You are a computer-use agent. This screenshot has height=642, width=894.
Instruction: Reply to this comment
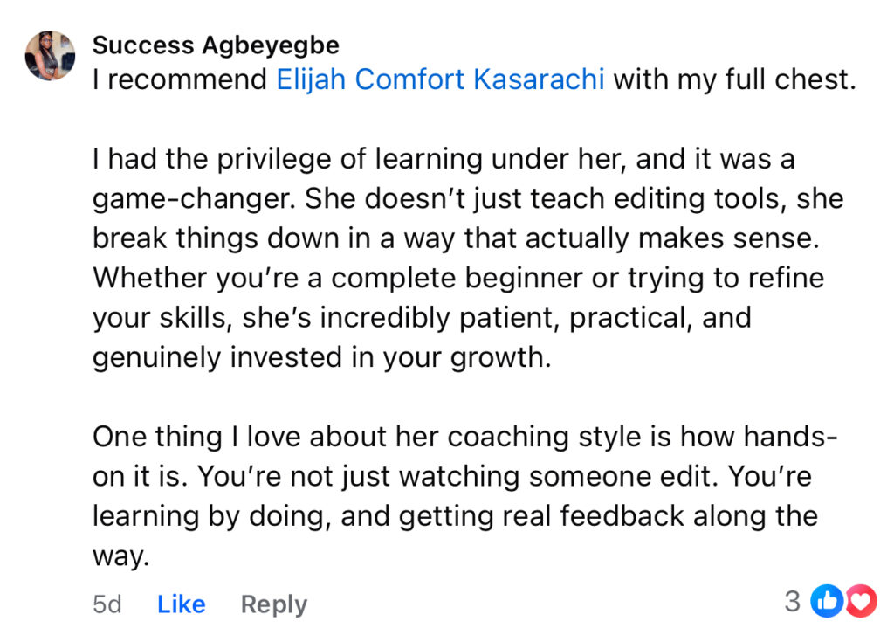pyautogui.click(x=273, y=604)
